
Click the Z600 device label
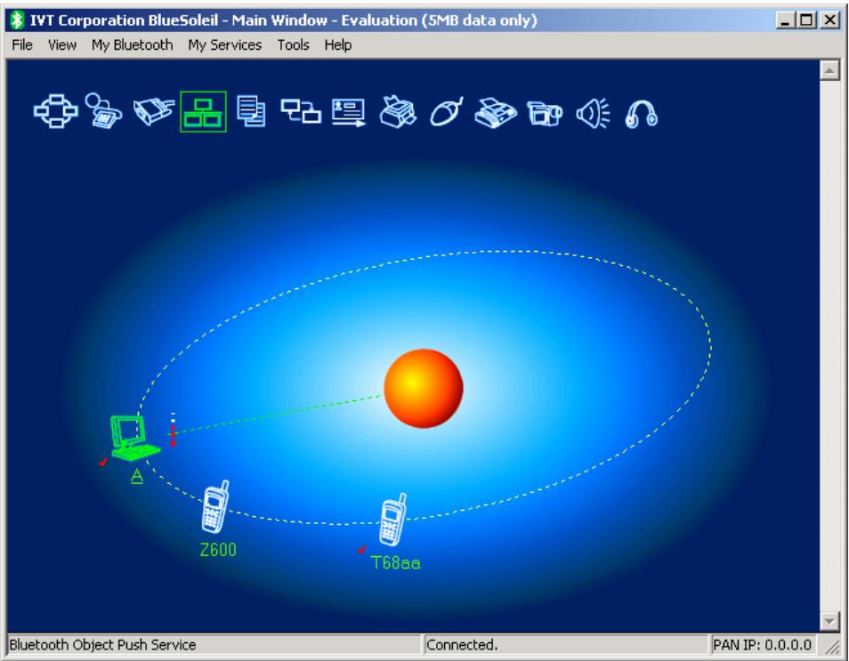(x=218, y=550)
